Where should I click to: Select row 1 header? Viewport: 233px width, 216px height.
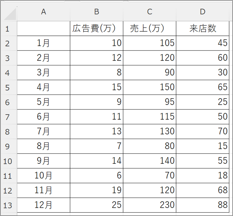pos(8,29)
